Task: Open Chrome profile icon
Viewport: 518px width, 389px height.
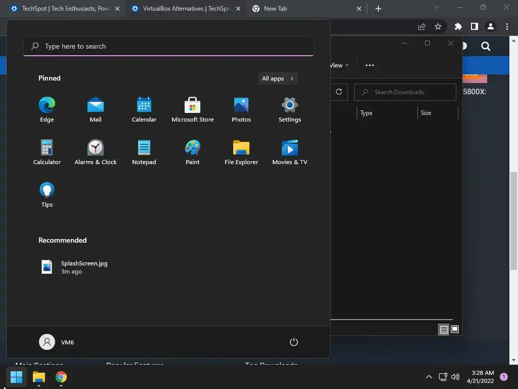Action: pos(491,26)
